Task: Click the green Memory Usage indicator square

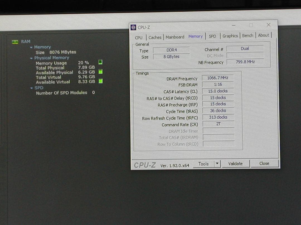Action: [x=101, y=62]
